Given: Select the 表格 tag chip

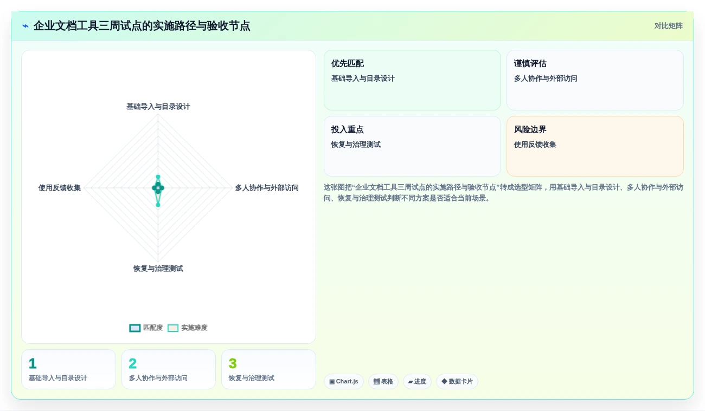Looking at the screenshot, I should click(383, 381).
